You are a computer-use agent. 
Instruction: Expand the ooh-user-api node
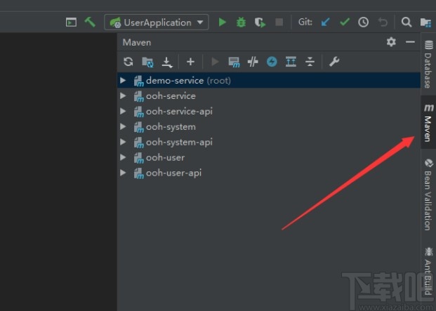tap(123, 173)
